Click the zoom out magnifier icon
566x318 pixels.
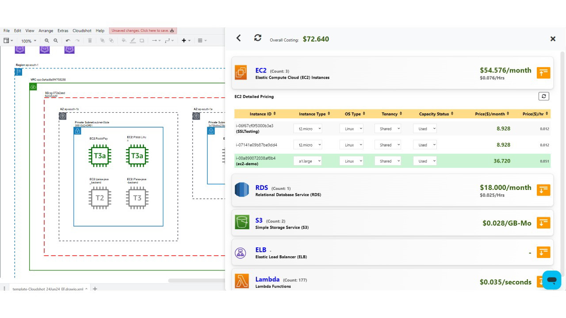[56, 41]
